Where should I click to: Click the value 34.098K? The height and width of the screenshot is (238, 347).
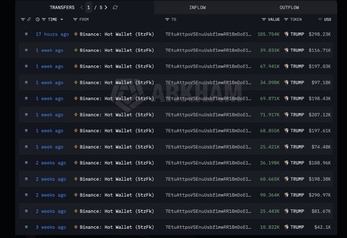click(270, 82)
